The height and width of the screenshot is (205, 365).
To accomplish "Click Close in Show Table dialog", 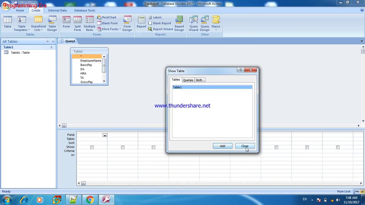I will pyautogui.click(x=245, y=146).
